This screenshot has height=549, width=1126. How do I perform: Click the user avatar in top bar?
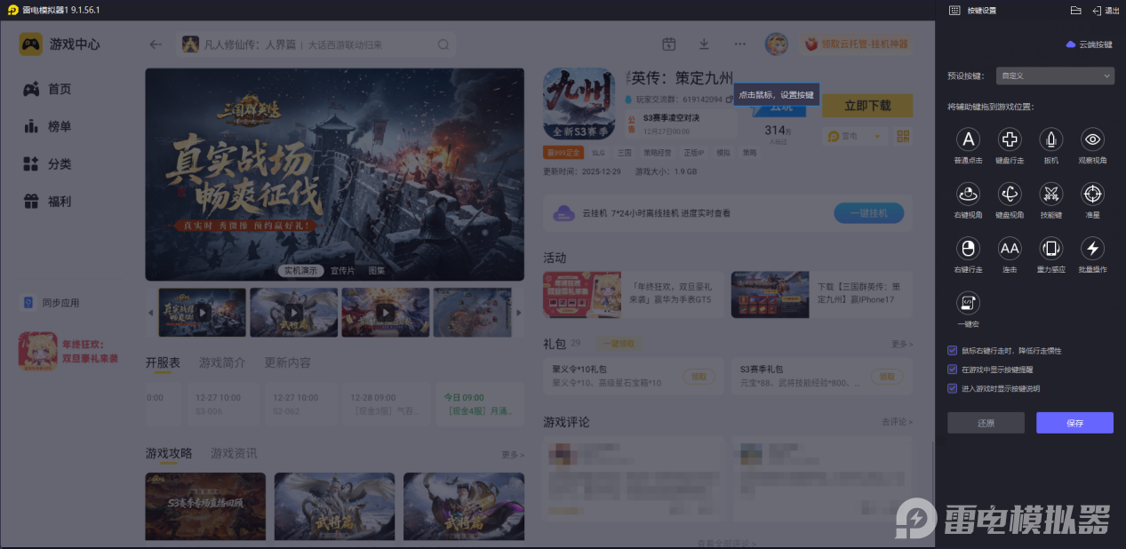pos(776,44)
